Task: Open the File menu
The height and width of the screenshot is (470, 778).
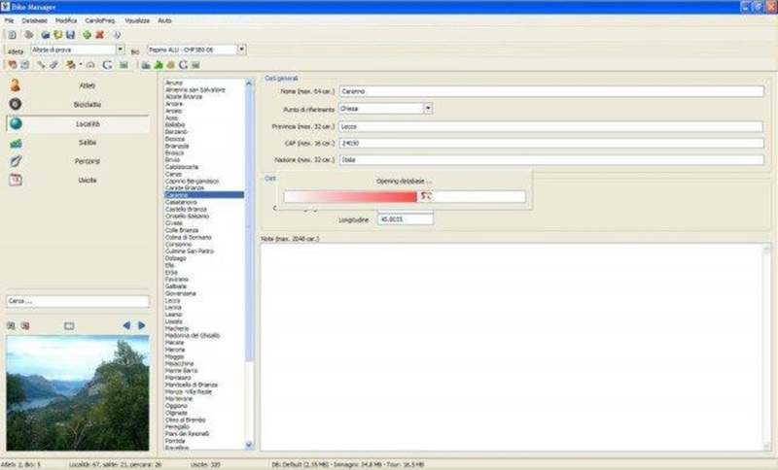Action: point(9,20)
